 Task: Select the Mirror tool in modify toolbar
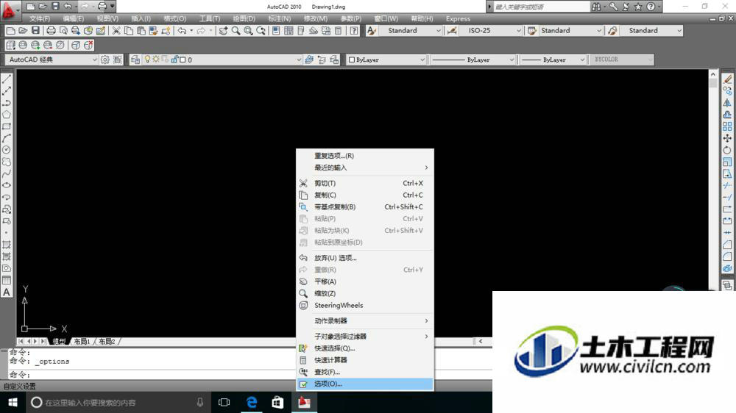728,103
